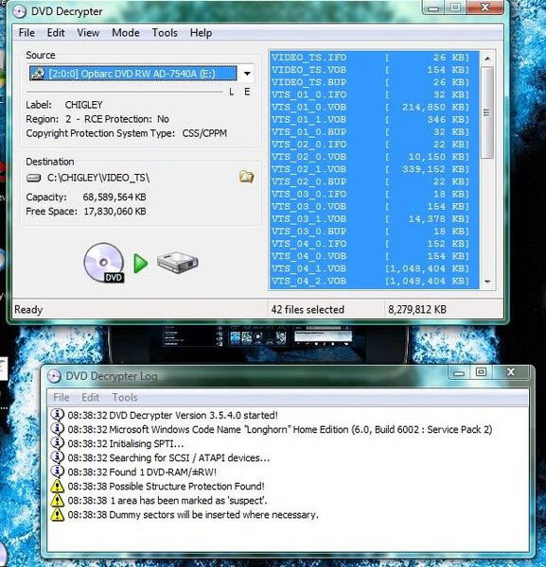The width and height of the screenshot is (546, 567).
Task: Open the File menu in DVD Decrypter
Action: pos(26,33)
